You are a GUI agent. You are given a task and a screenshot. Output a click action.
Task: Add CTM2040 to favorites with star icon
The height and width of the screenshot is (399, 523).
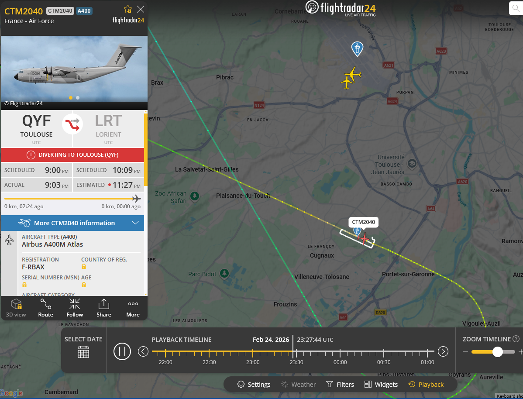(x=128, y=9)
